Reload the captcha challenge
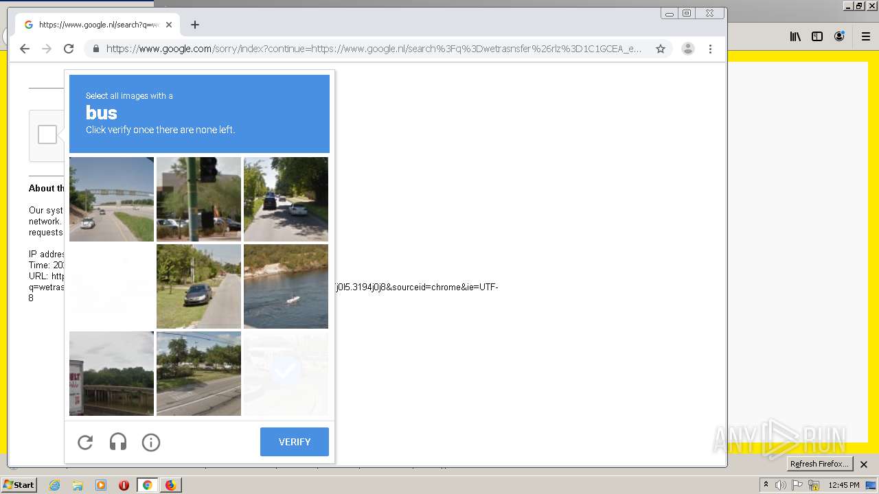Viewport: 879px width, 494px height. click(85, 443)
